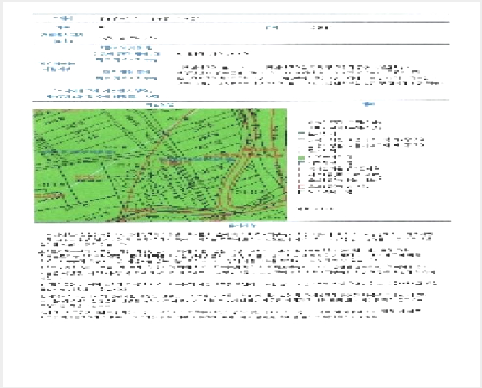Click the green cadastral map image
The height and width of the screenshot is (388, 482).
tap(160, 165)
